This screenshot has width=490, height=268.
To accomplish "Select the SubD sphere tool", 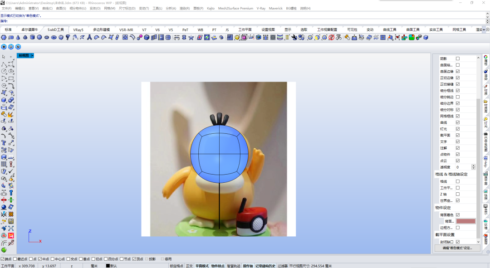I will (39, 38).
